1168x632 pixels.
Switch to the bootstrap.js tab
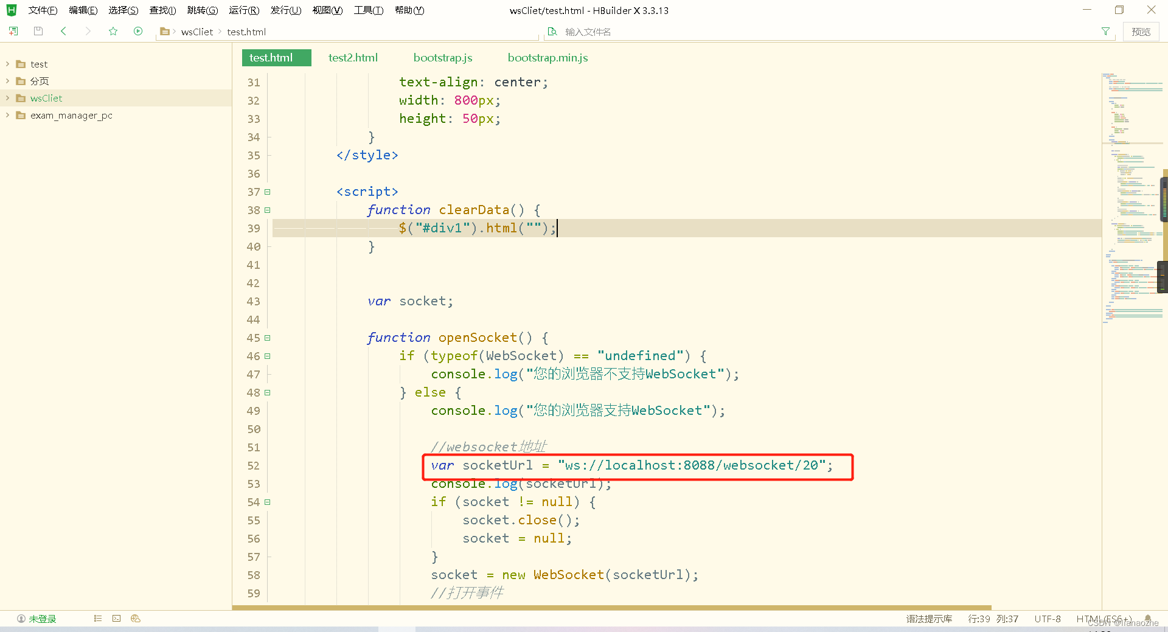(443, 58)
